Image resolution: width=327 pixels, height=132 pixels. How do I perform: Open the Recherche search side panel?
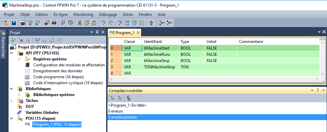pos(3,45)
